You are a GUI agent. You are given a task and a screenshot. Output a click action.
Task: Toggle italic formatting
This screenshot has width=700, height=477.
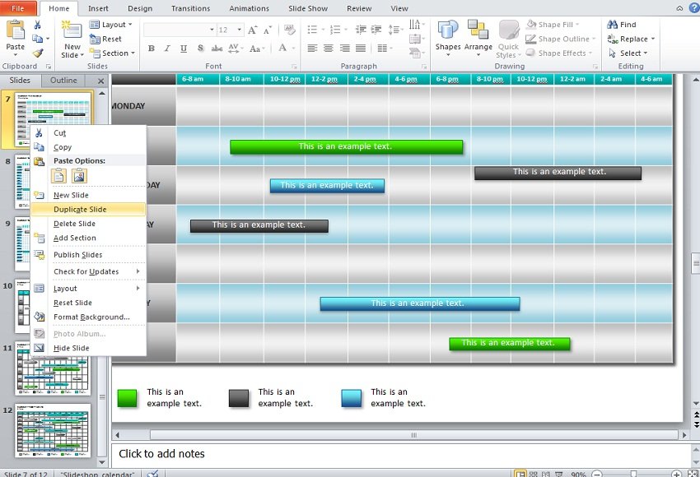167,49
